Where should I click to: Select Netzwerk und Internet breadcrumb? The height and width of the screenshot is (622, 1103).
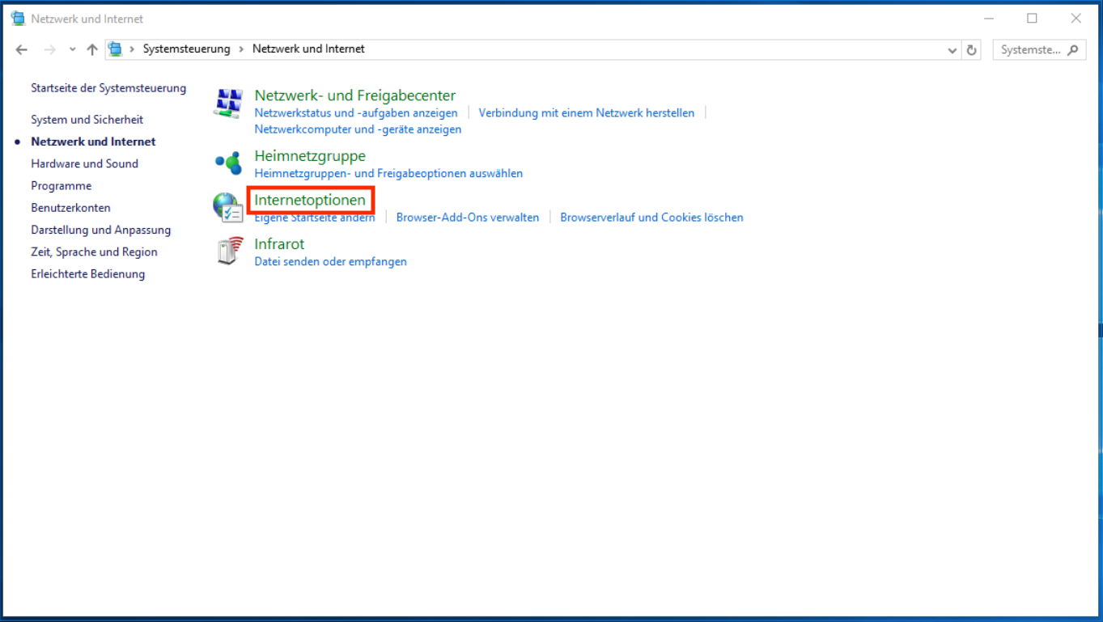308,49
